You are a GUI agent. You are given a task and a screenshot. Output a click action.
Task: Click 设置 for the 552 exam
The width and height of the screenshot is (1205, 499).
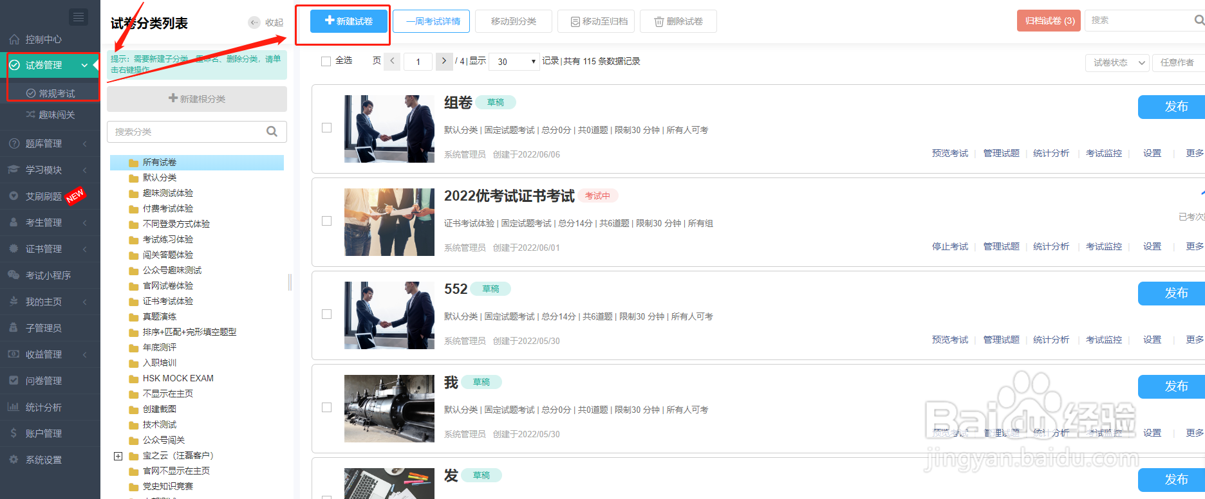[1152, 340]
